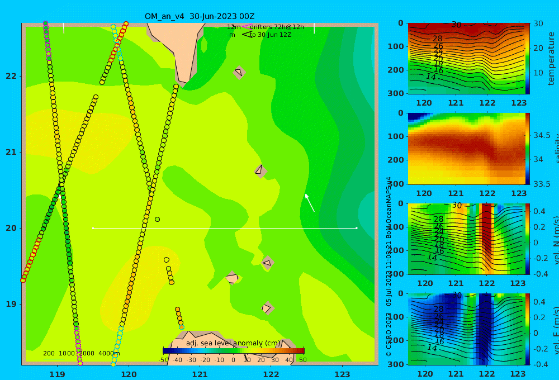
Task: Click the main map longitude tick '121'
Action: [200, 374]
